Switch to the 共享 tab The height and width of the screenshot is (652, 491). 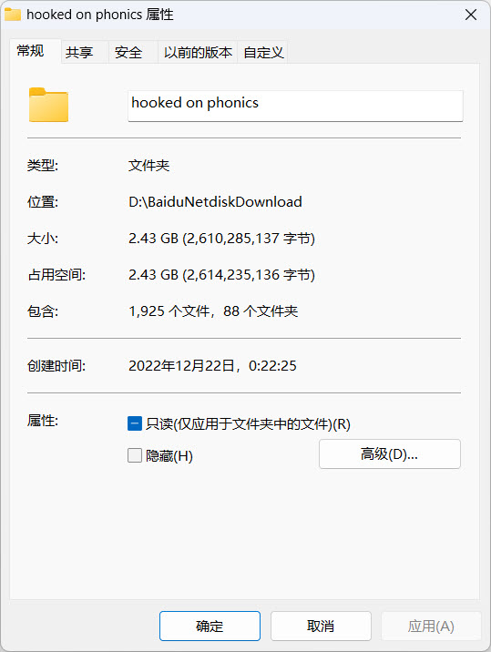pos(79,53)
